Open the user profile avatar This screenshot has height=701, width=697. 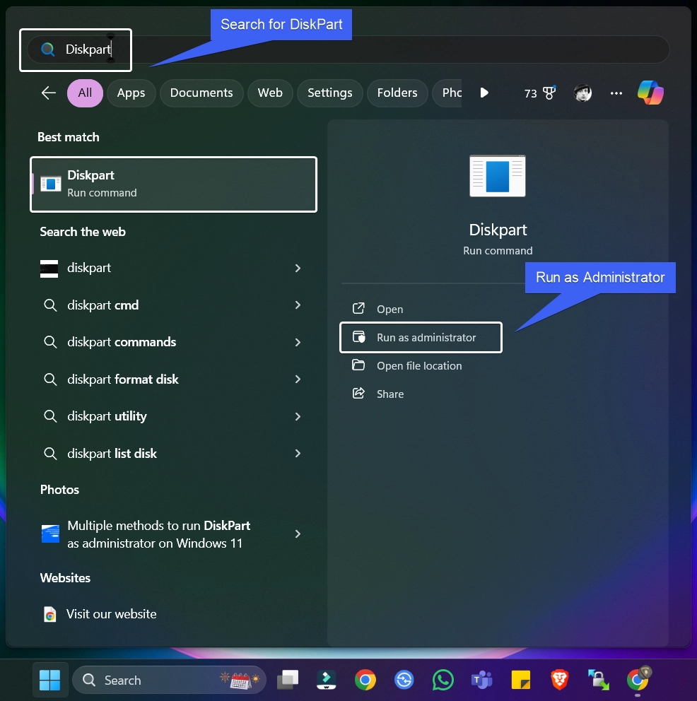point(582,93)
